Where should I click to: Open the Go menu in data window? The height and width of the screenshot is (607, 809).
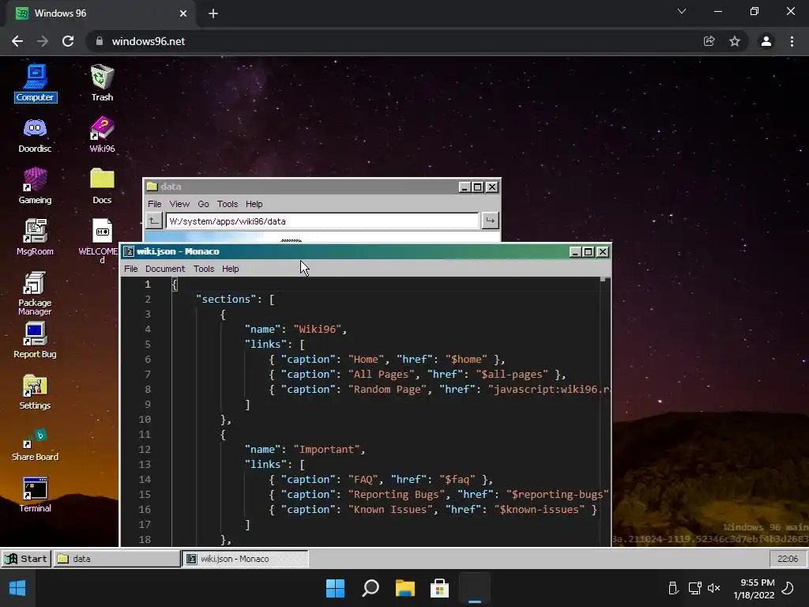(203, 204)
